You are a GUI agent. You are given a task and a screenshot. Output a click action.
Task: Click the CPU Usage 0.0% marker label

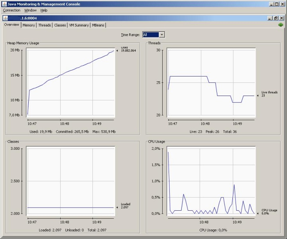(269, 212)
